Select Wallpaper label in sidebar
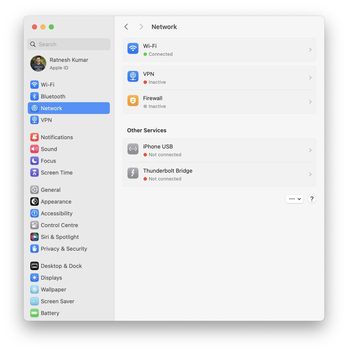The width and height of the screenshot is (348, 352). 53,289
